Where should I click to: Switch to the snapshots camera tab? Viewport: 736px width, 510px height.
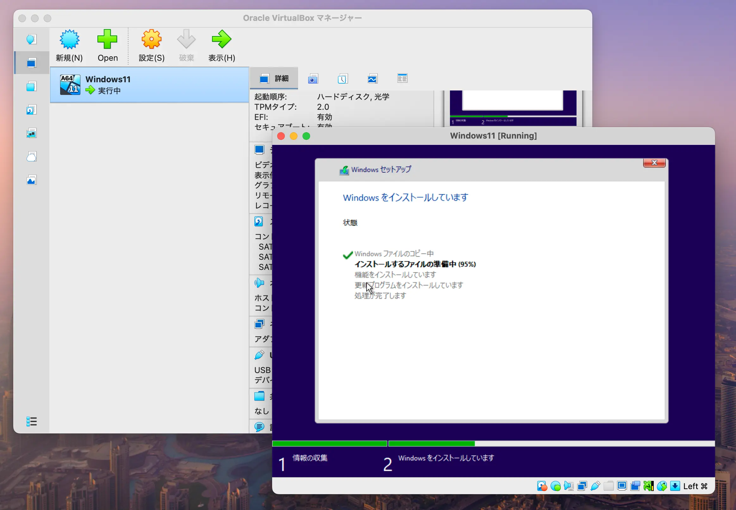point(313,78)
